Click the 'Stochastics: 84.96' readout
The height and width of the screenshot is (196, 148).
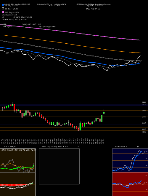point(10,15)
